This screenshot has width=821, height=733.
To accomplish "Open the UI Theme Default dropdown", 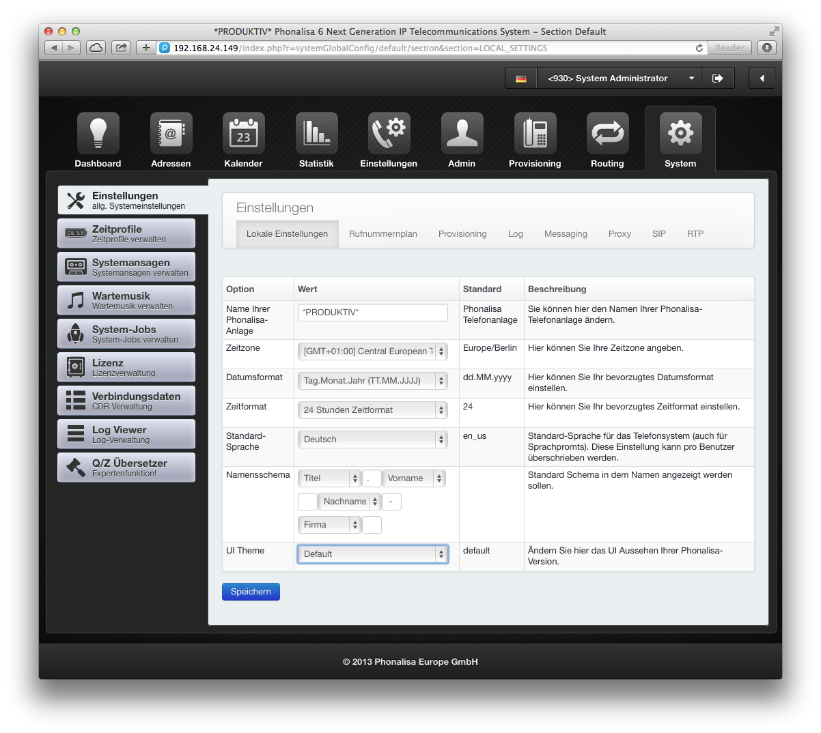I will click(x=373, y=554).
